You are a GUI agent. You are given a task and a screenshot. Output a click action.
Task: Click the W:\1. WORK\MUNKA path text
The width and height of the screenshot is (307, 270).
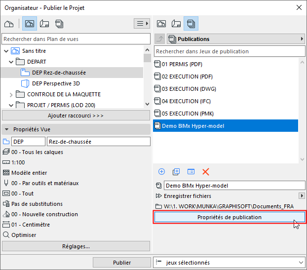(229, 206)
